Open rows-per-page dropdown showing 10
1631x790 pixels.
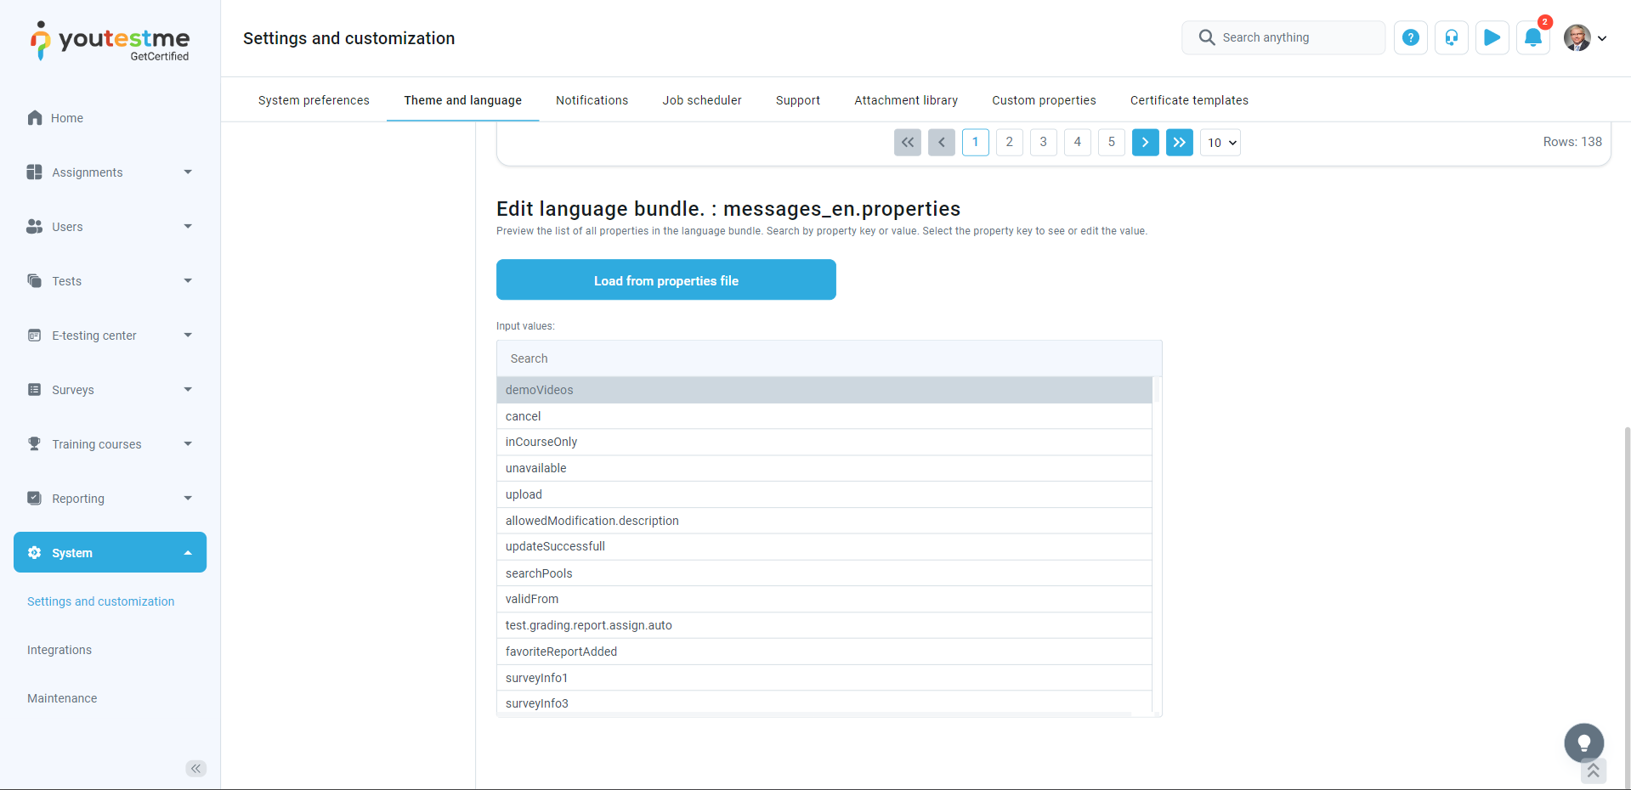tap(1220, 143)
